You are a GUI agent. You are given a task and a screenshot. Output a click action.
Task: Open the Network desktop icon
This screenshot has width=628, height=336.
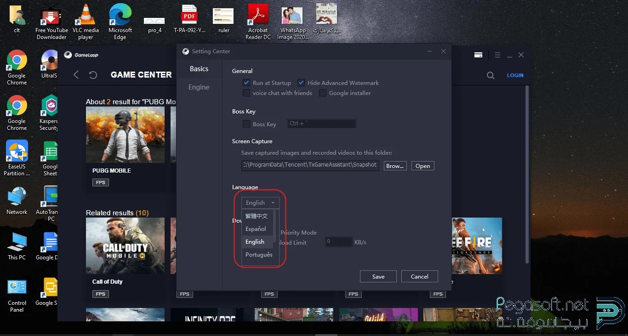point(17,201)
